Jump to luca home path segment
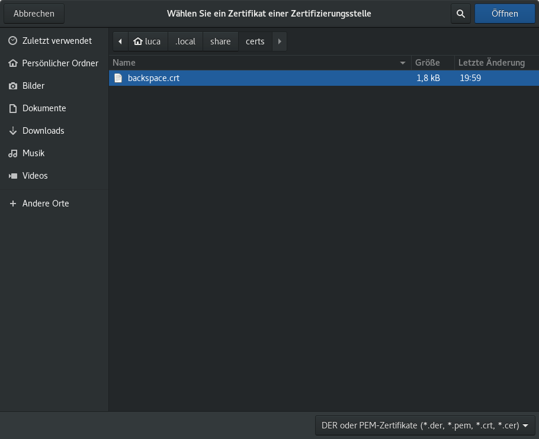This screenshot has width=539, height=439. point(147,41)
